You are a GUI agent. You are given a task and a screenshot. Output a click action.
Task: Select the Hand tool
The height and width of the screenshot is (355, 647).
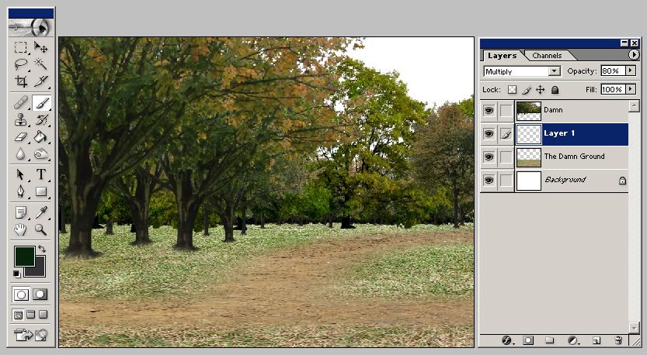pyautogui.click(x=21, y=229)
